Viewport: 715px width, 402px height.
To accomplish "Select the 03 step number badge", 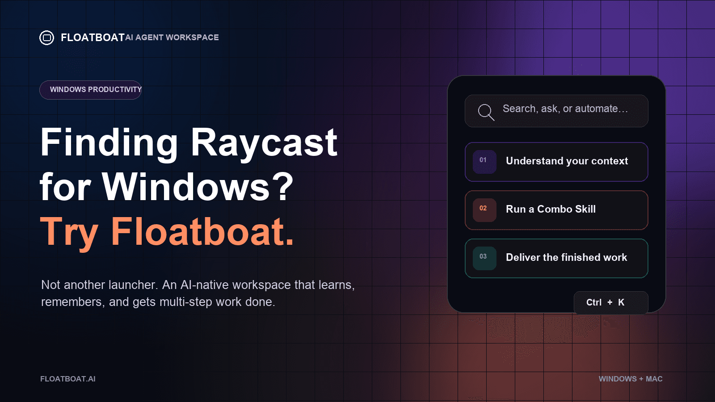I will click(x=484, y=258).
